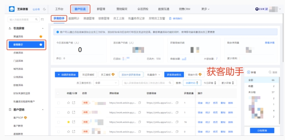Collapse the 客户营销 sidebar section
285x140 pixels.
[43, 110]
